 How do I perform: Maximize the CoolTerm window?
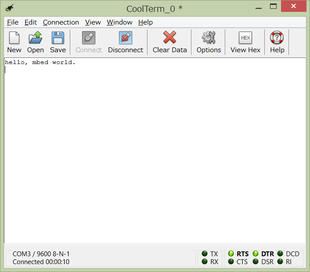(273, 6)
